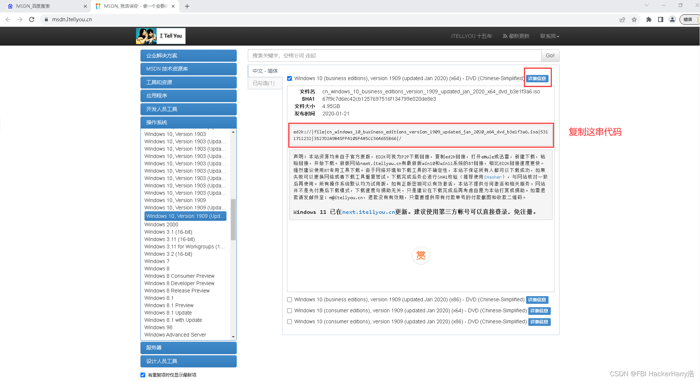Expand the 服务器 category panel
This screenshot has width=700, height=381.
point(189,348)
